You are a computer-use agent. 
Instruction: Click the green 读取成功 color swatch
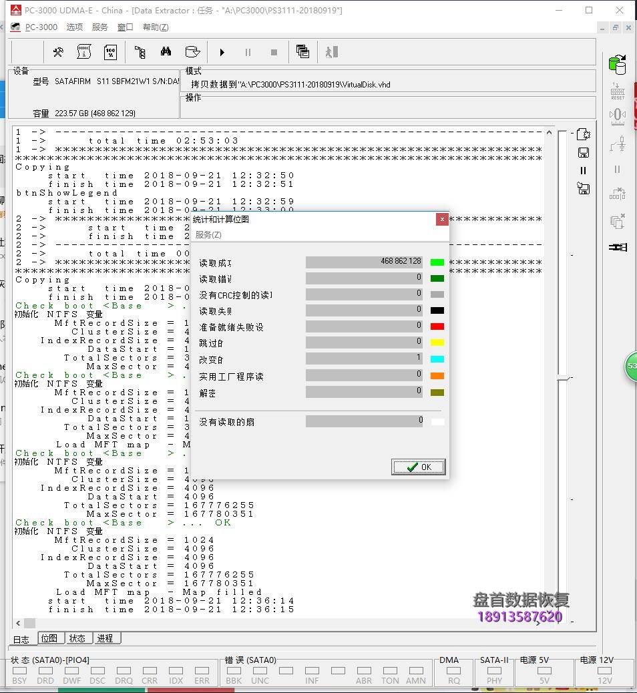point(437,262)
